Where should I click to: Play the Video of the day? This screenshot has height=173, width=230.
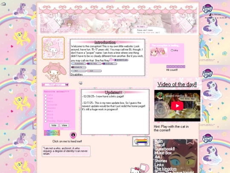click(177, 106)
